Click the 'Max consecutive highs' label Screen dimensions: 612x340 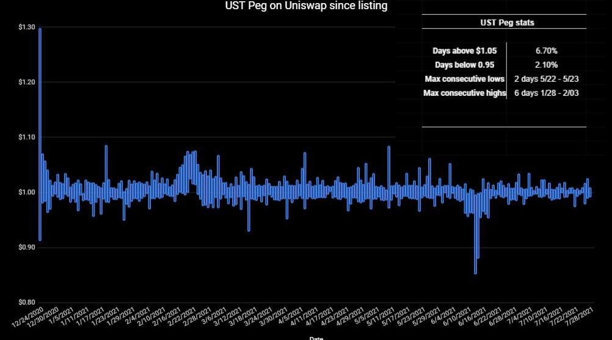click(x=464, y=93)
